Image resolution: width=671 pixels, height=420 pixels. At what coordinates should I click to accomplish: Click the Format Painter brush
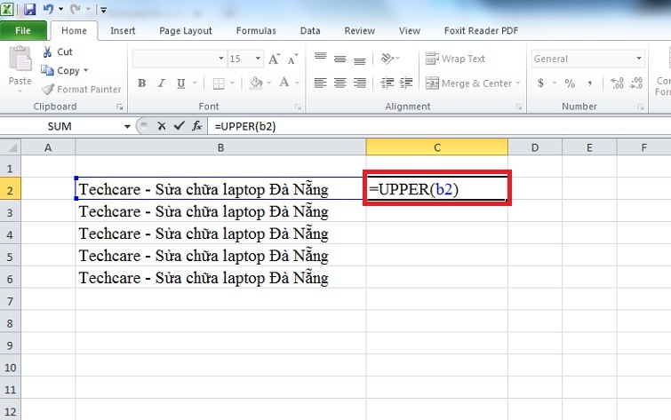[x=48, y=89]
